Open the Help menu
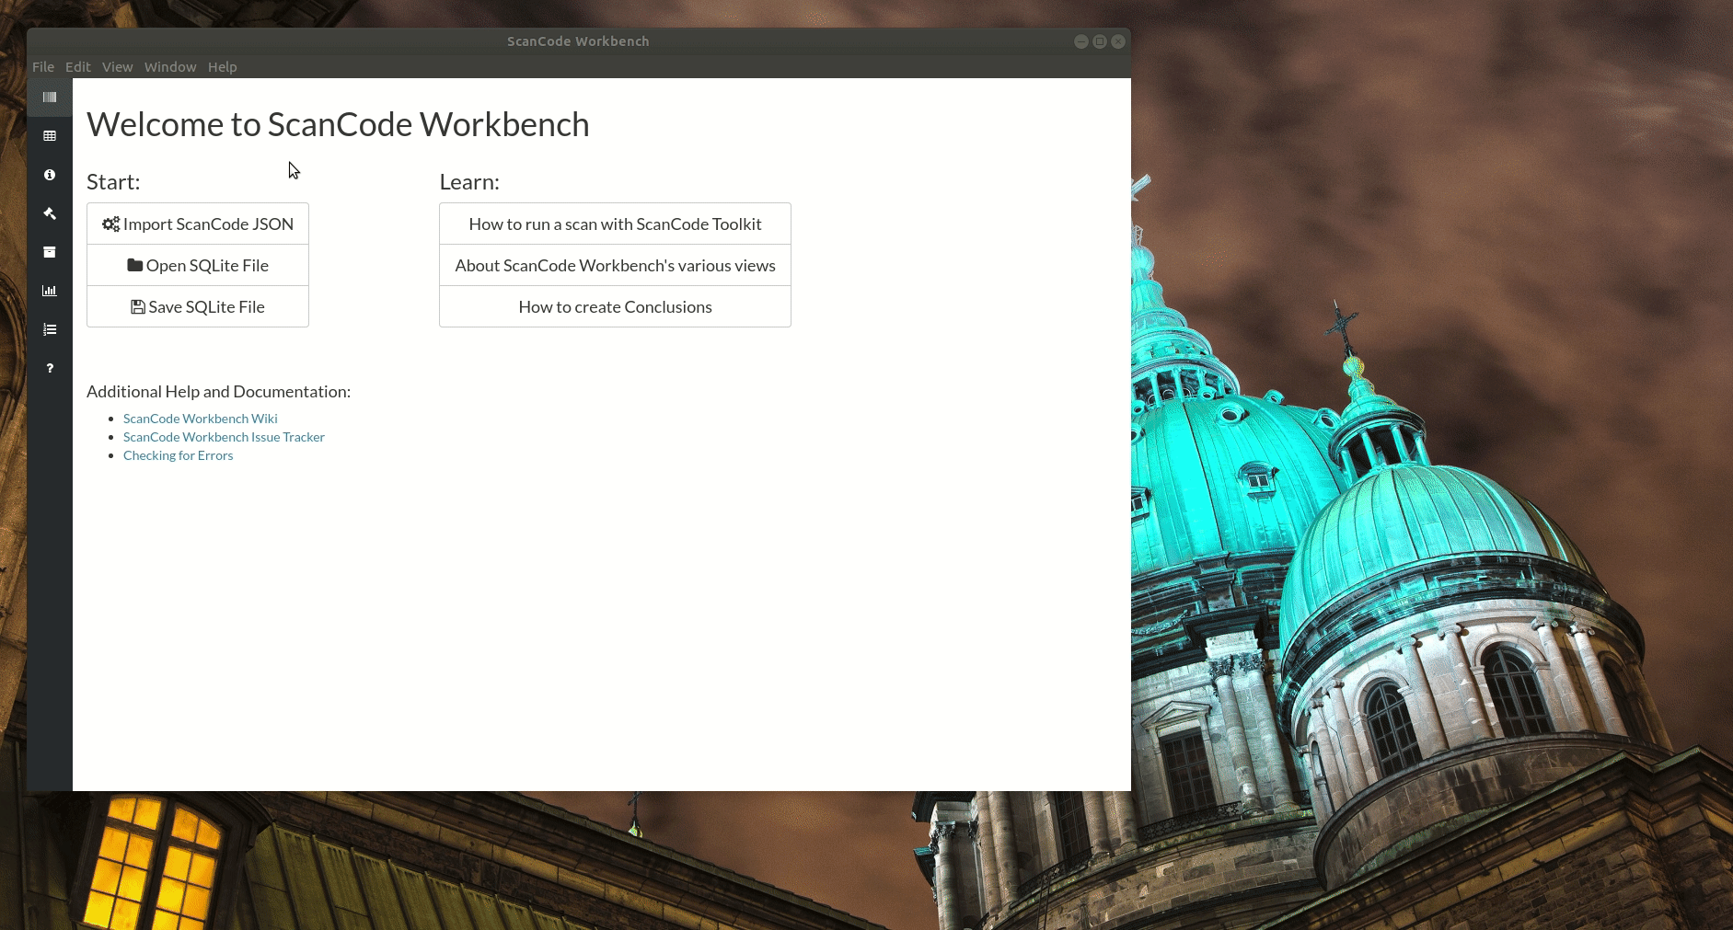 223,67
